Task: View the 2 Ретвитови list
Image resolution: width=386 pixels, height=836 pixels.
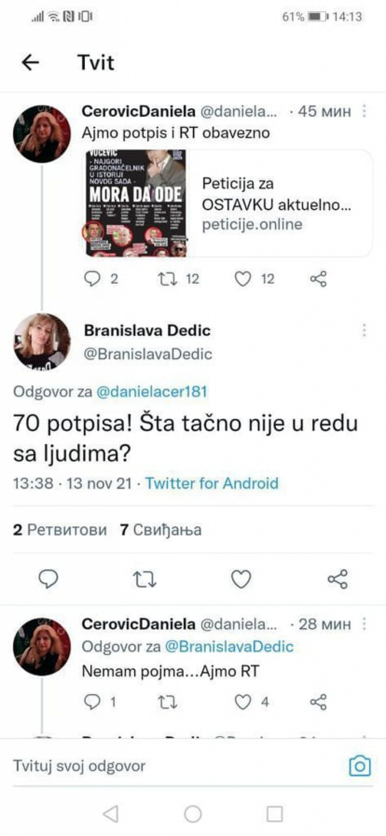Action: [x=60, y=530]
